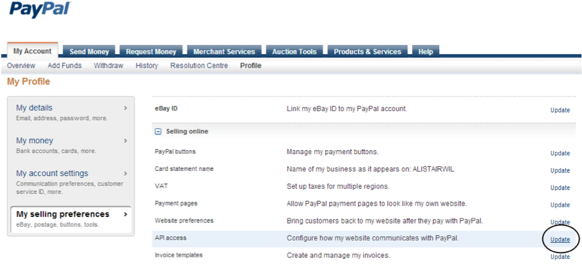Click the PayPal logo
This screenshot has height=264, width=582.
tap(40, 10)
